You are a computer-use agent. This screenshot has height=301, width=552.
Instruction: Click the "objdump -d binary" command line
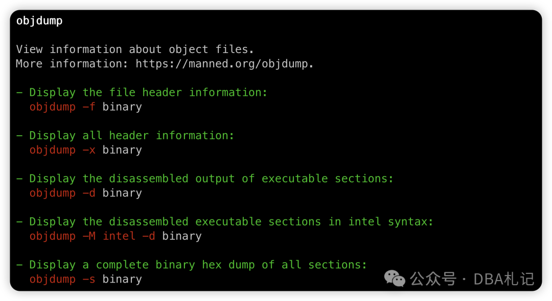click(x=85, y=193)
